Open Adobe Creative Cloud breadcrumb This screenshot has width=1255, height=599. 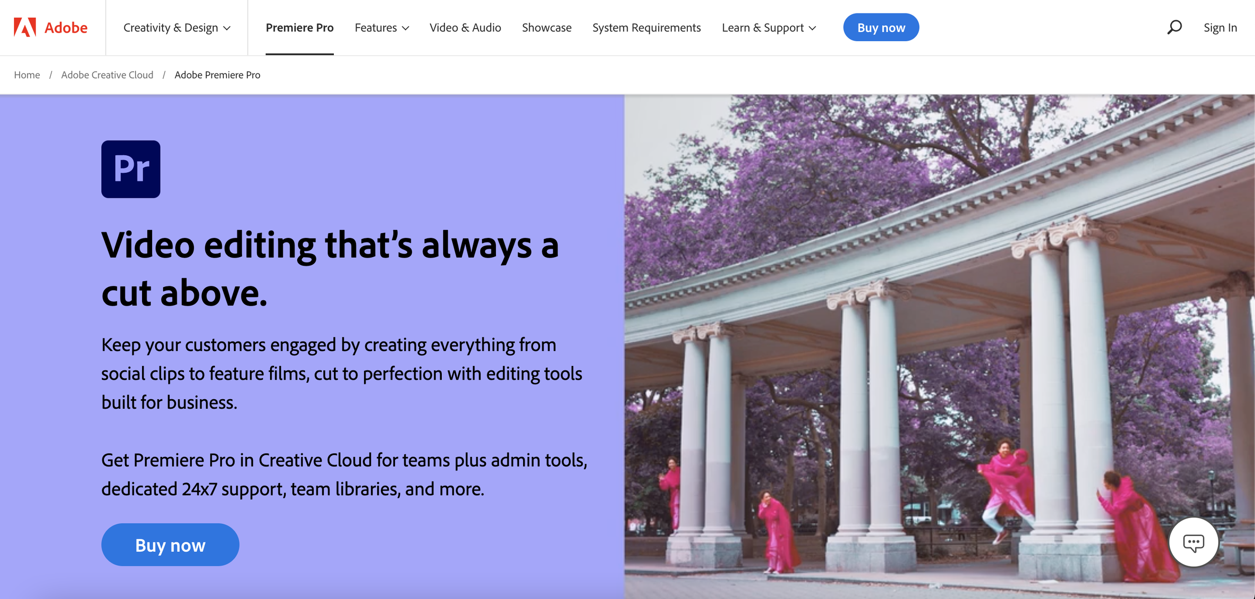pos(107,75)
